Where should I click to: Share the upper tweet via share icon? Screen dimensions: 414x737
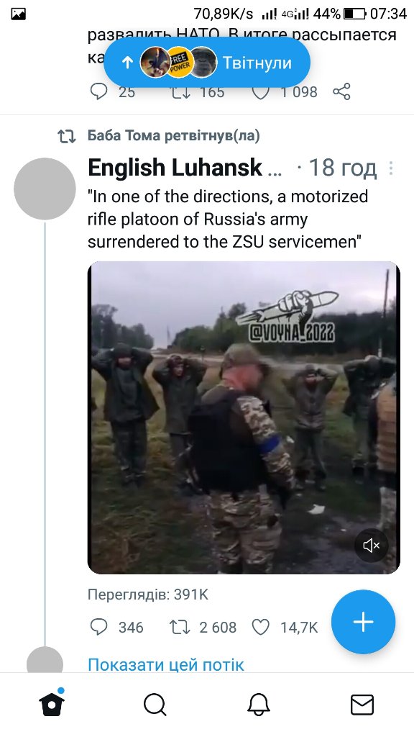(341, 91)
